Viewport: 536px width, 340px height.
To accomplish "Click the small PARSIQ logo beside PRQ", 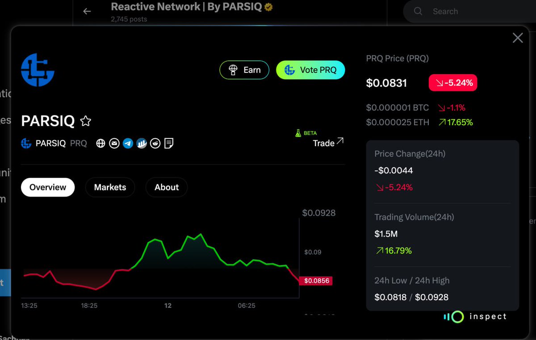I will tap(26, 143).
